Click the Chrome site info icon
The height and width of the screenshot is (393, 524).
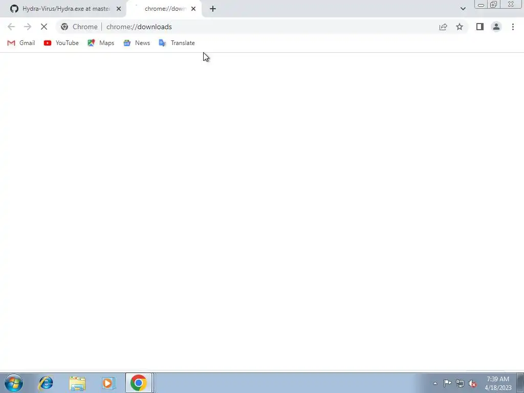[64, 27]
